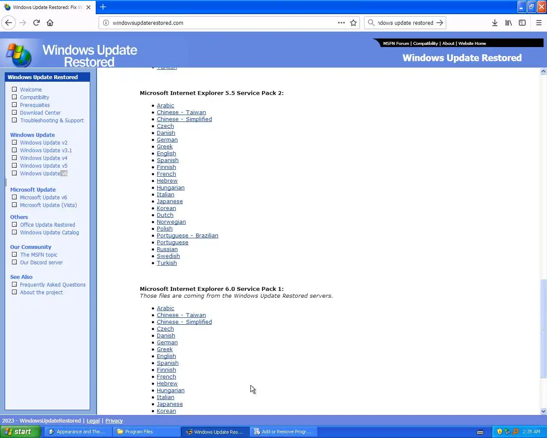Submit search with the arrow button
Image resolution: width=547 pixels, height=438 pixels.
[x=440, y=23]
